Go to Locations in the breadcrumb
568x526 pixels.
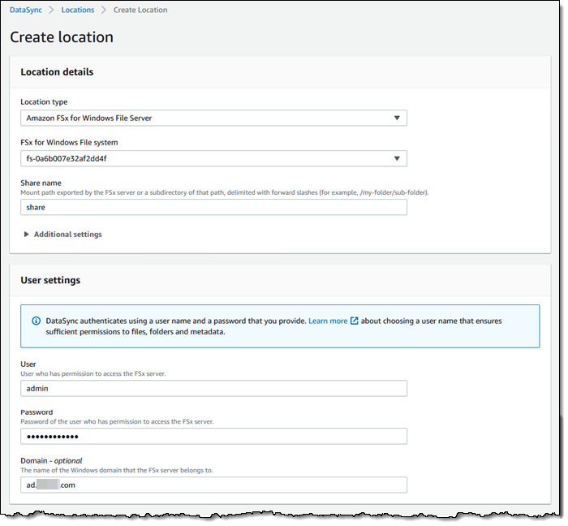click(x=78, y=10)
